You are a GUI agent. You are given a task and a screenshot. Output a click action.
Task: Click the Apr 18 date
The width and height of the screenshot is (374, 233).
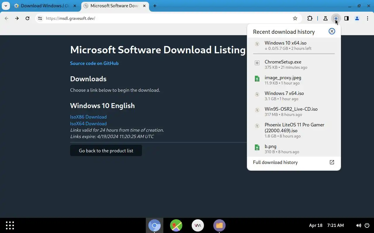coord(316,225)
